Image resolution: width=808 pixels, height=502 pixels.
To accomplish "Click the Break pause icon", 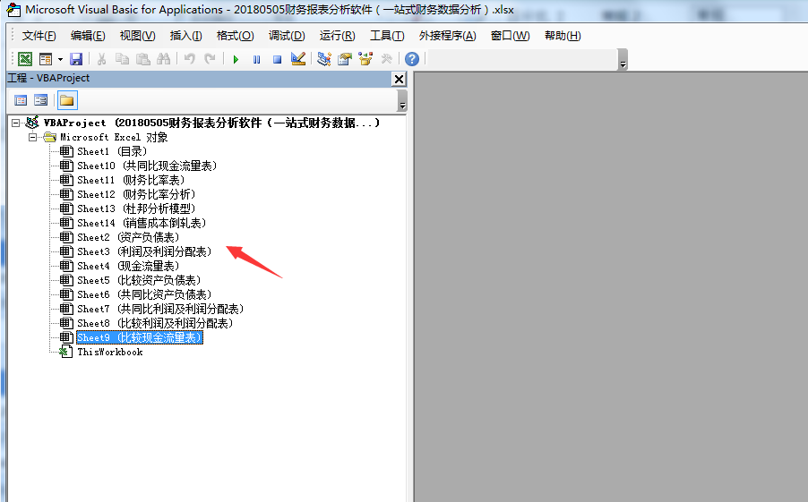I will click(256, 59).
